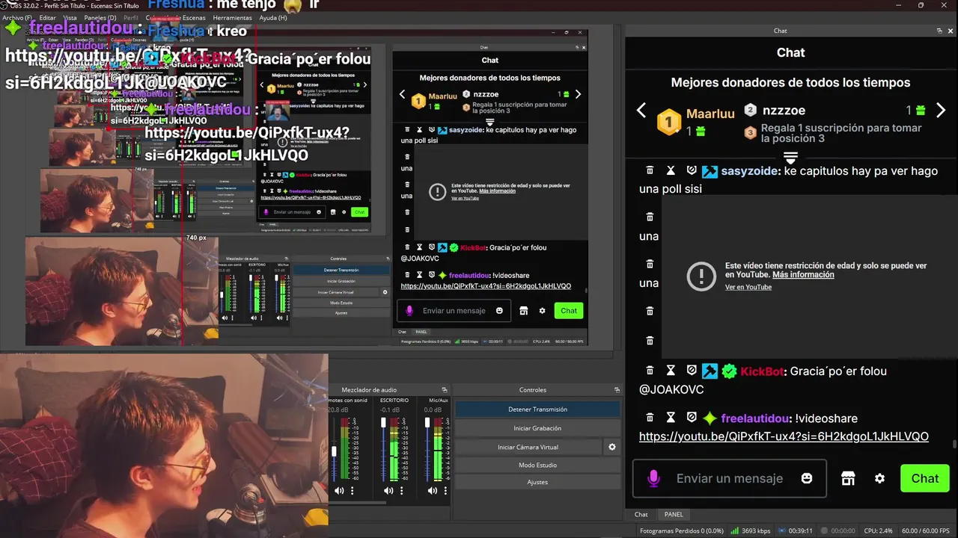Ban sasyzoide with shield icon
The width and height of the screenshot is (958, 538).
692,170
